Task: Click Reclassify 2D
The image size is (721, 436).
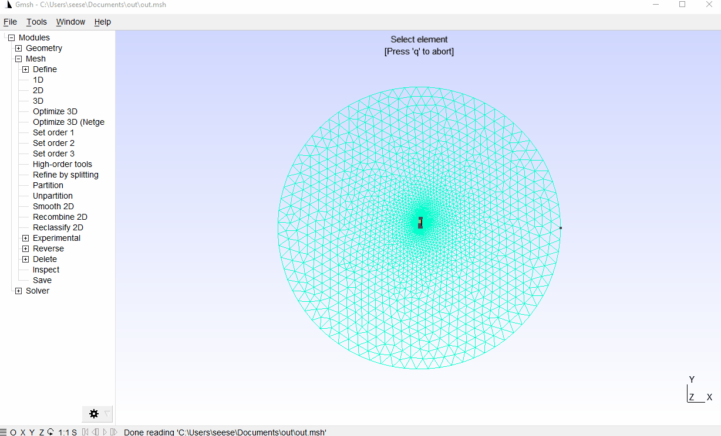Action: coord(58,227)
